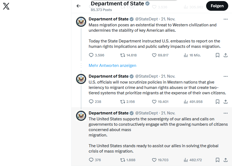The width and height of the screenshot is (232, 166).
Task: Repost the post with 2.156 reposts
Action: (123, 102)
